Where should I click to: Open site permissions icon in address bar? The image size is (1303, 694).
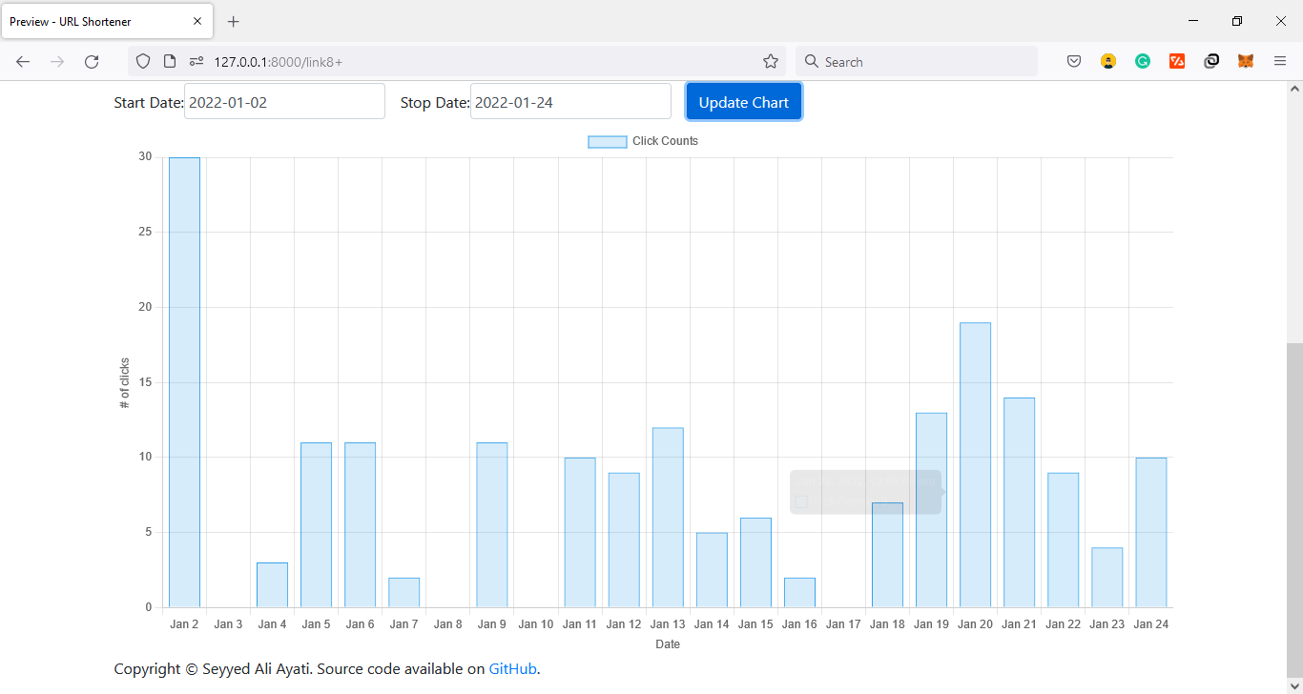pyautogui.click(x=196, y=61)
